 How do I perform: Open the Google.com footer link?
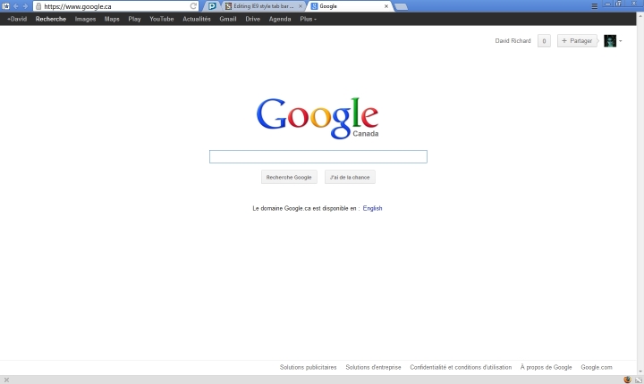tap(597, 367)
